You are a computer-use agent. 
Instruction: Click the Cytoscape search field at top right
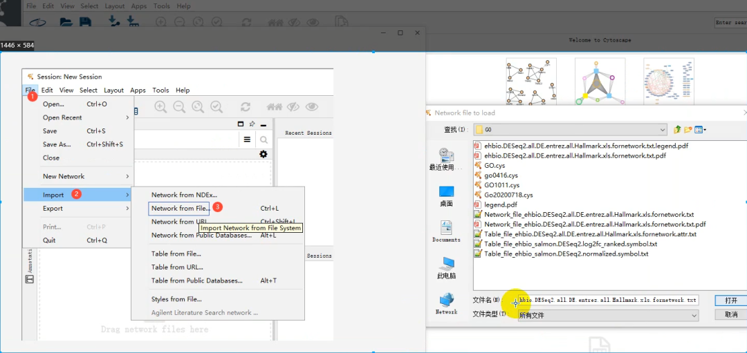point(731,22)
